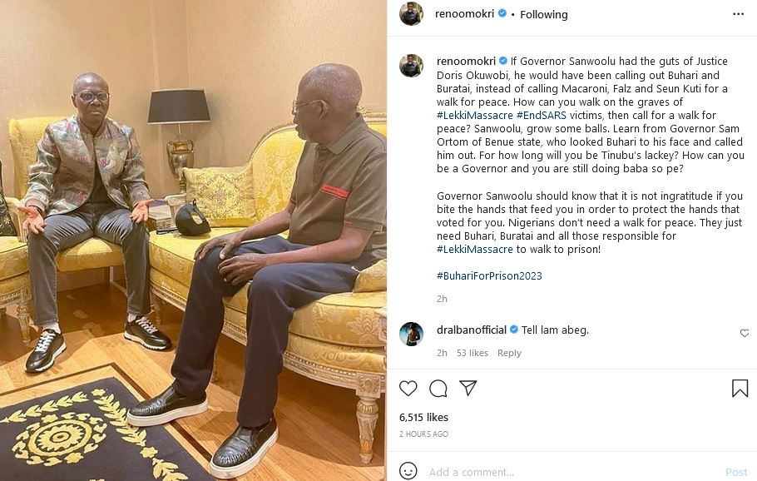This screenshot has height=481, width=757.
Task: Open the #EndSARS hashtag link
Action: tap(541, 116)
